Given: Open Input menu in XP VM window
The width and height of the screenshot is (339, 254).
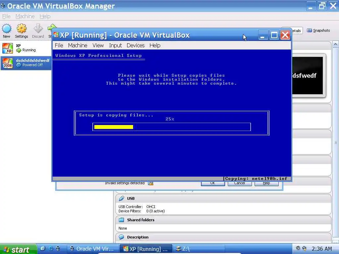Looking at the screenshot, I should coord(116,45).
